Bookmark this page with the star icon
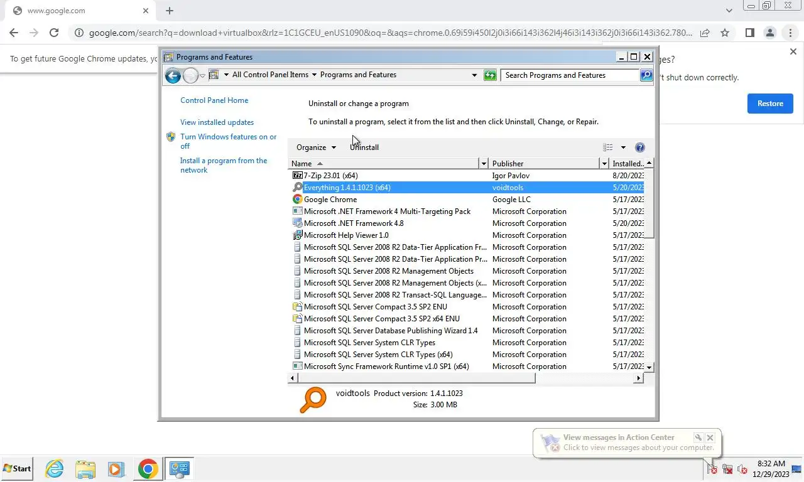The height and width of the screenshot is (482, 804). tap(725, 33)
